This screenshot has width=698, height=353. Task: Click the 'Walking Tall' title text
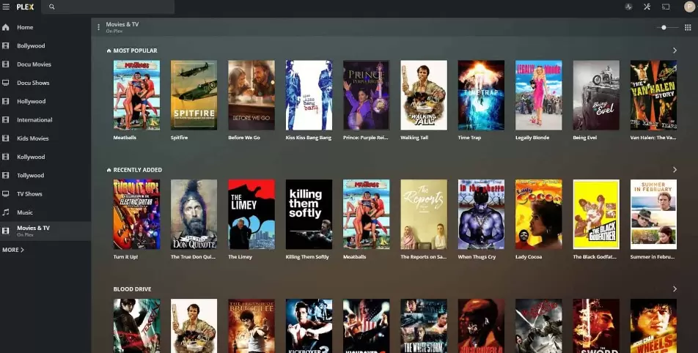coord(414,138)
